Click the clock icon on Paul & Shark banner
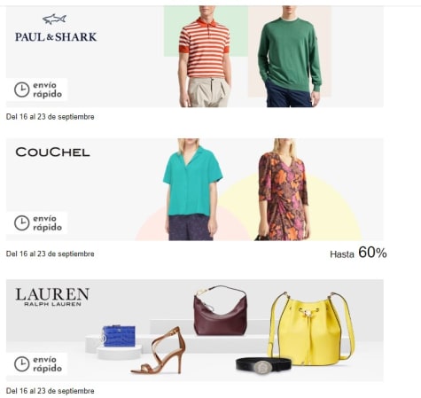 [x=22, y=90]
